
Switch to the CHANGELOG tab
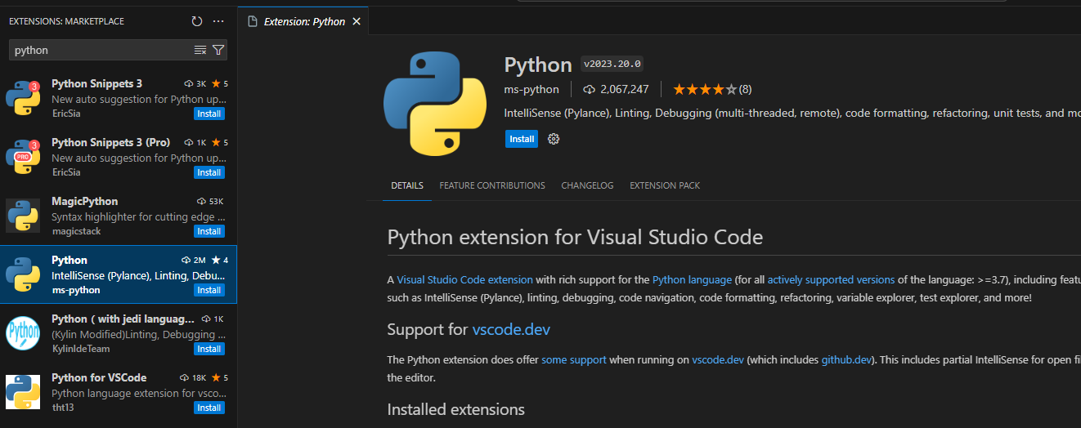tap(587, 185)
